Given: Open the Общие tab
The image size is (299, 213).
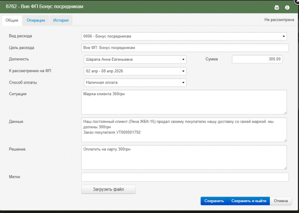Looking at the screenshot, I should tap(12, 20).
